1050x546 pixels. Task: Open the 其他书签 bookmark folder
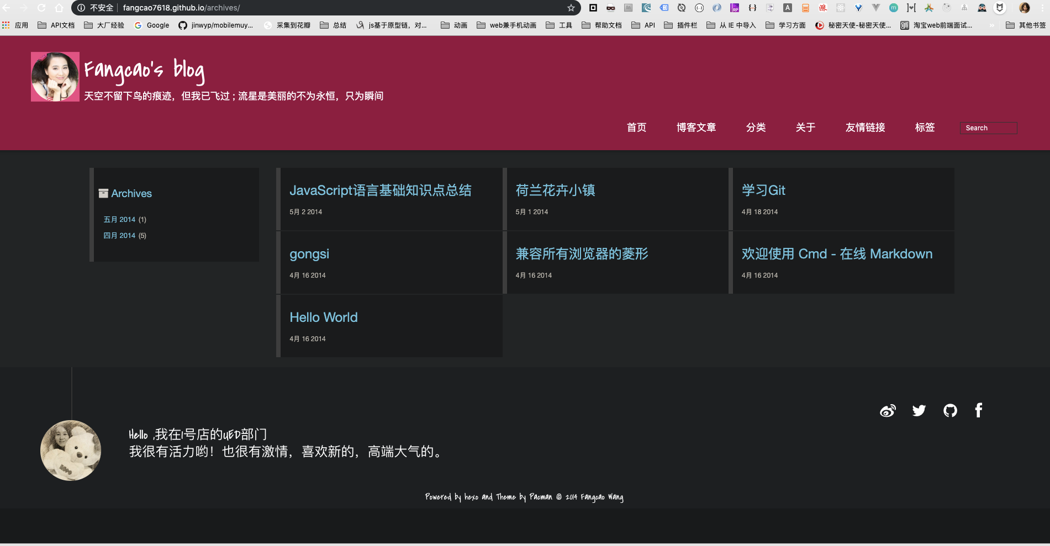pos(1026,25)
